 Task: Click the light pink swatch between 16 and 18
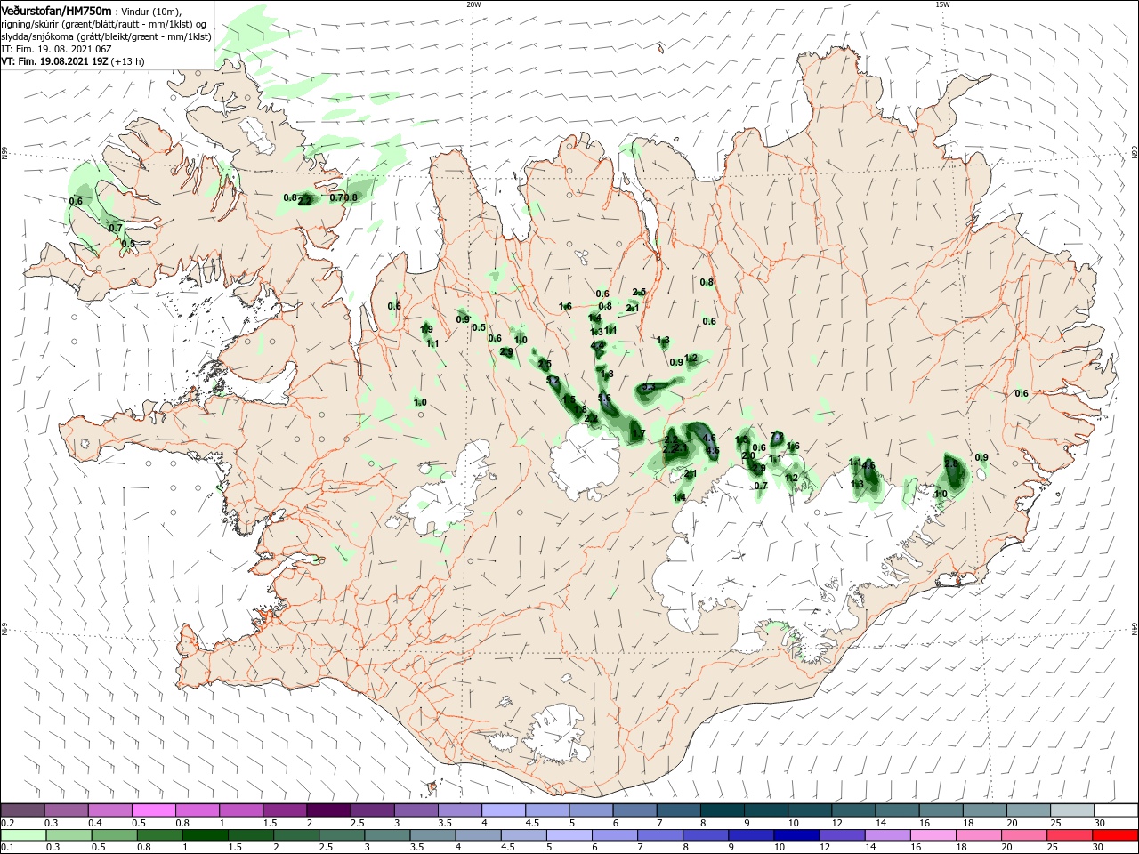[x=933, y=835]
